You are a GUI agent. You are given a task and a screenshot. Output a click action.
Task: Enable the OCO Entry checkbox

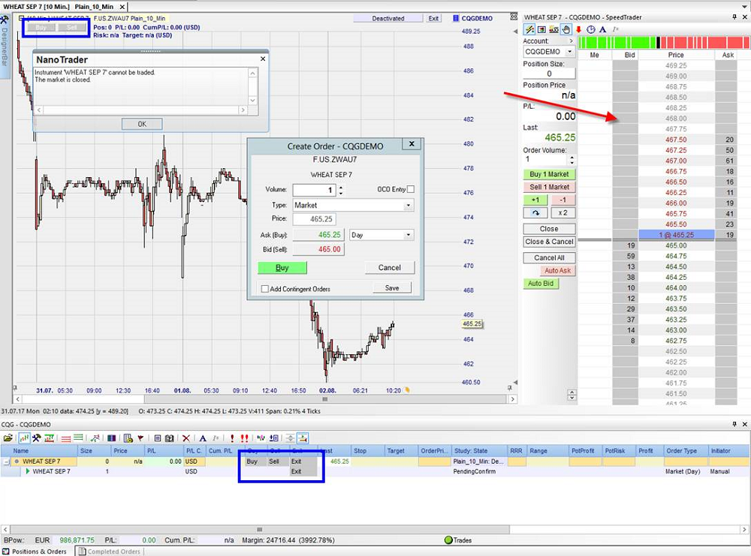point(410,190)
